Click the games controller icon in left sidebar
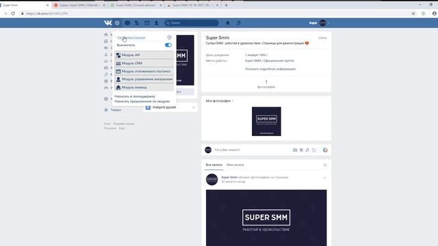The image size is (438, 246). click(106, 87)
